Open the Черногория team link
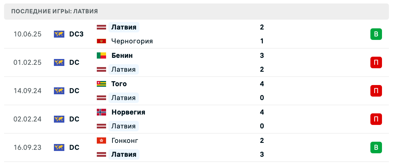 pos(132,41)
